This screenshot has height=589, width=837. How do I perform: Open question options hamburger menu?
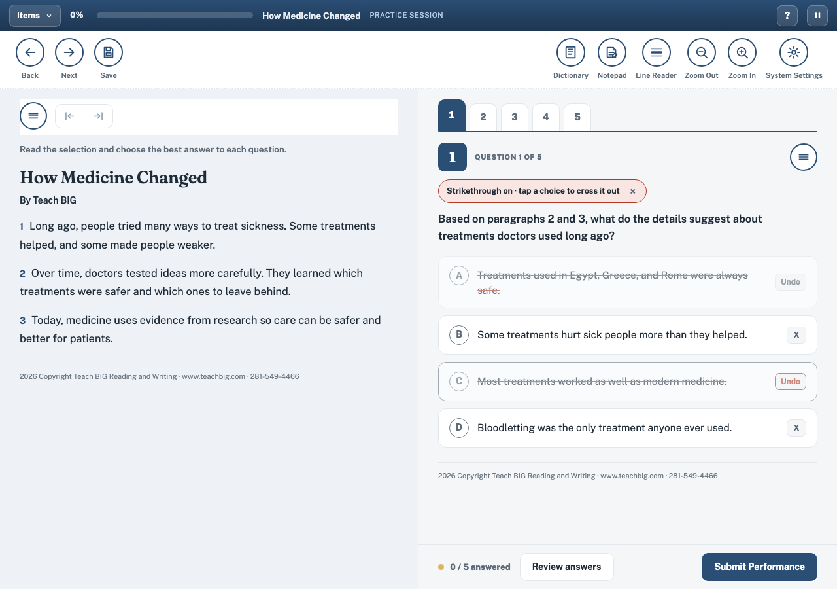point(804,157)
